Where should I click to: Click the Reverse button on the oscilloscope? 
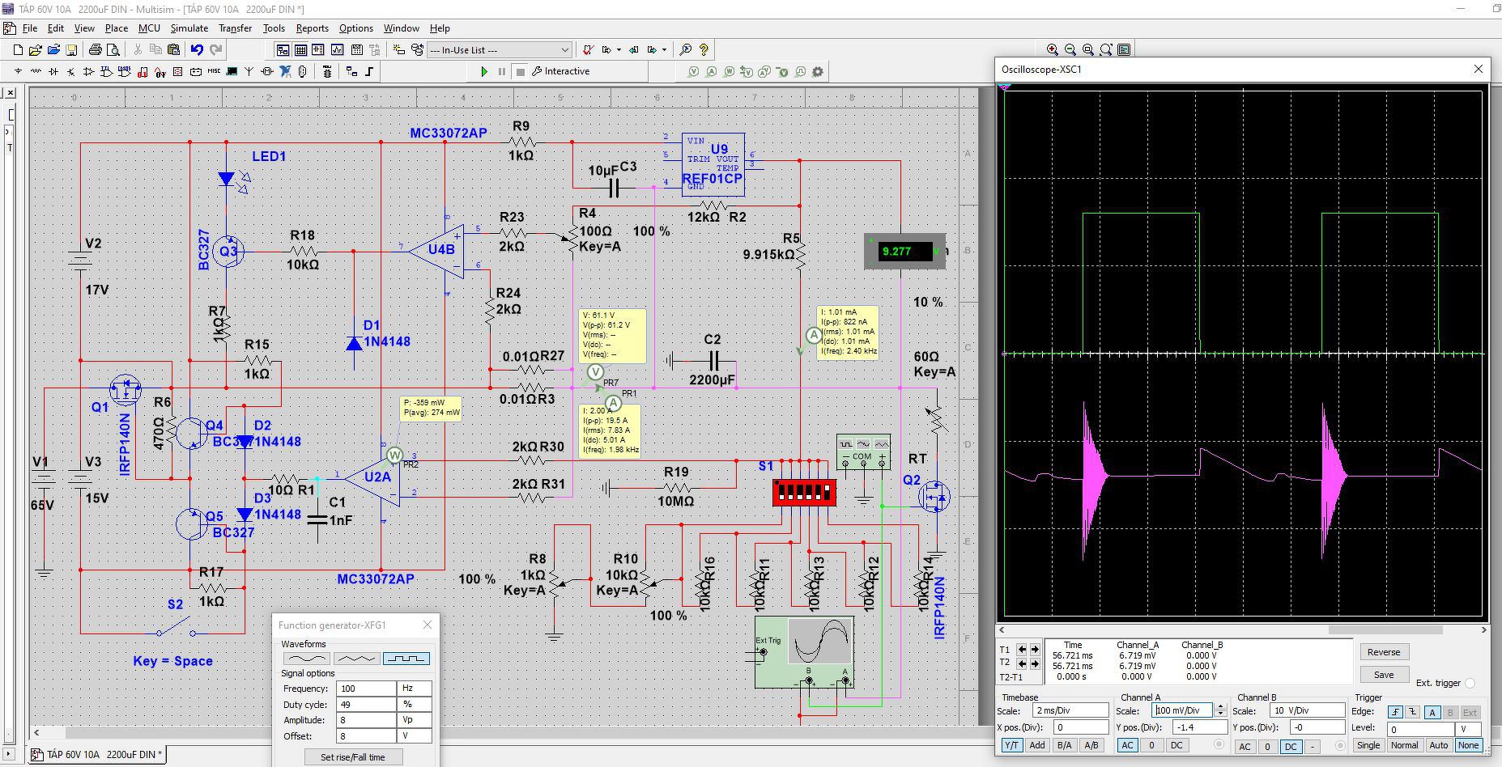[1383, 652]
